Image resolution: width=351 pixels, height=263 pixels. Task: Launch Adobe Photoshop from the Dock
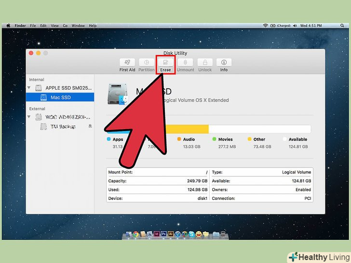(163, 234)
